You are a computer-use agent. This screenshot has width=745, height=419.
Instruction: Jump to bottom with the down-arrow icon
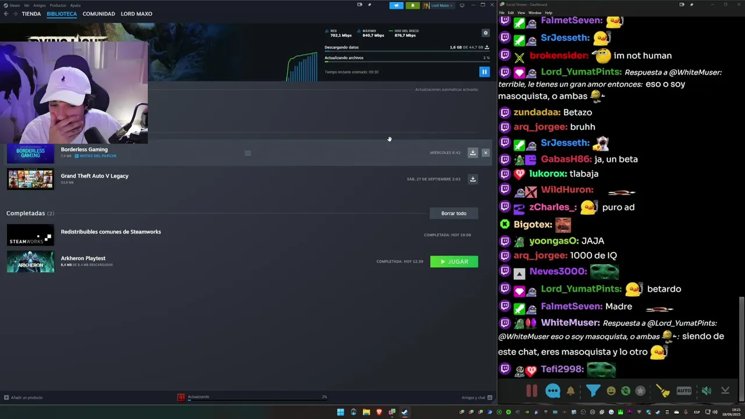pos(725,391)
